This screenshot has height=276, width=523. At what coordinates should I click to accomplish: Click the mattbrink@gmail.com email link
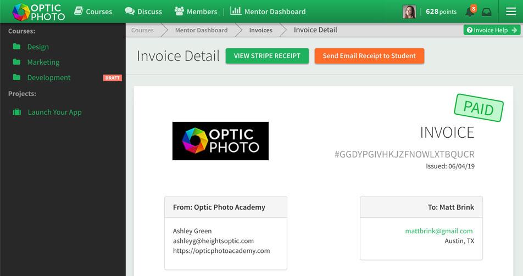pos(439,231)
